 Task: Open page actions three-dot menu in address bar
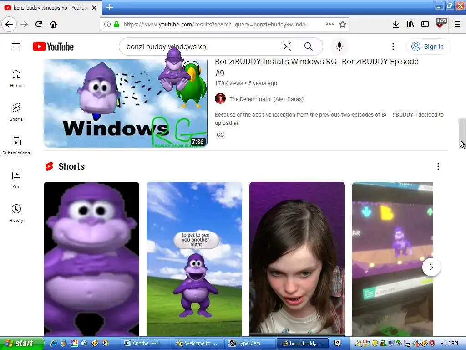[330, 24]
